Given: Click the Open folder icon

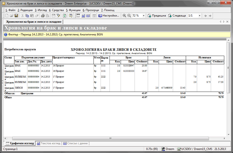Looking at the screenshot, I should coord(11,16).
